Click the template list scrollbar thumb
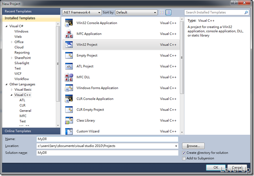 click(x=182, y=58)
